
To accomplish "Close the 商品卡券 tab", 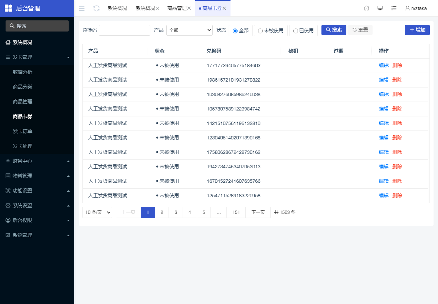I will (x=224, y=9).
